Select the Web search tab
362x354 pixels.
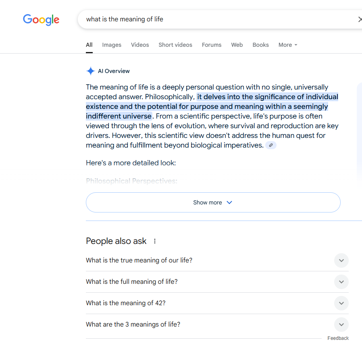[237, 45]
